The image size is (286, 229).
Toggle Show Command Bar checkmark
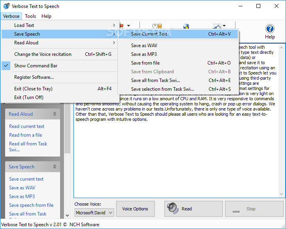coord(6,66)
